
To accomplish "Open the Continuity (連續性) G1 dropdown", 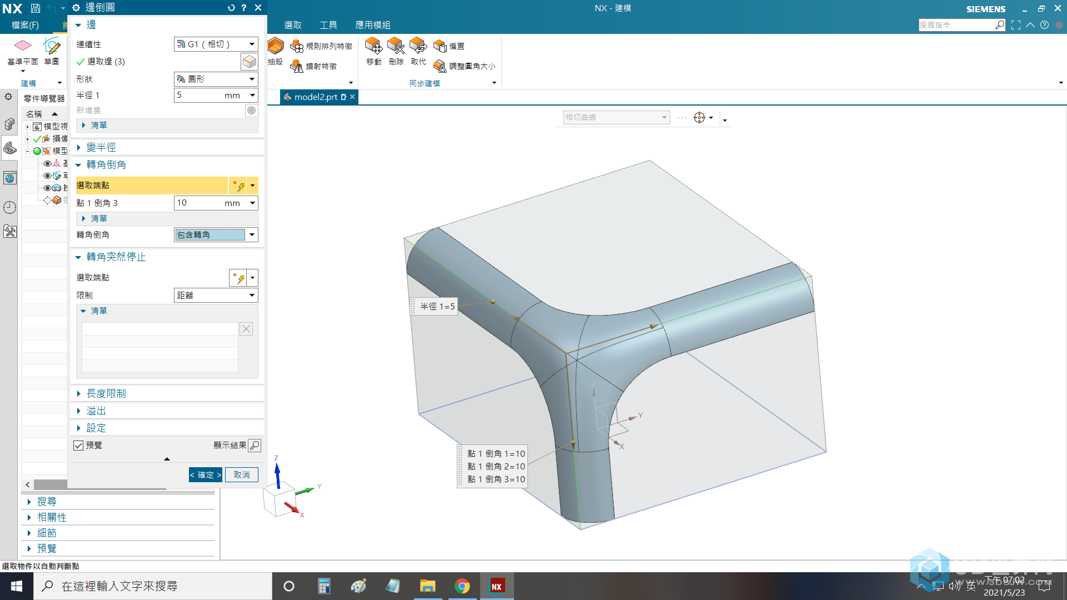I will (x=216, y=44).
